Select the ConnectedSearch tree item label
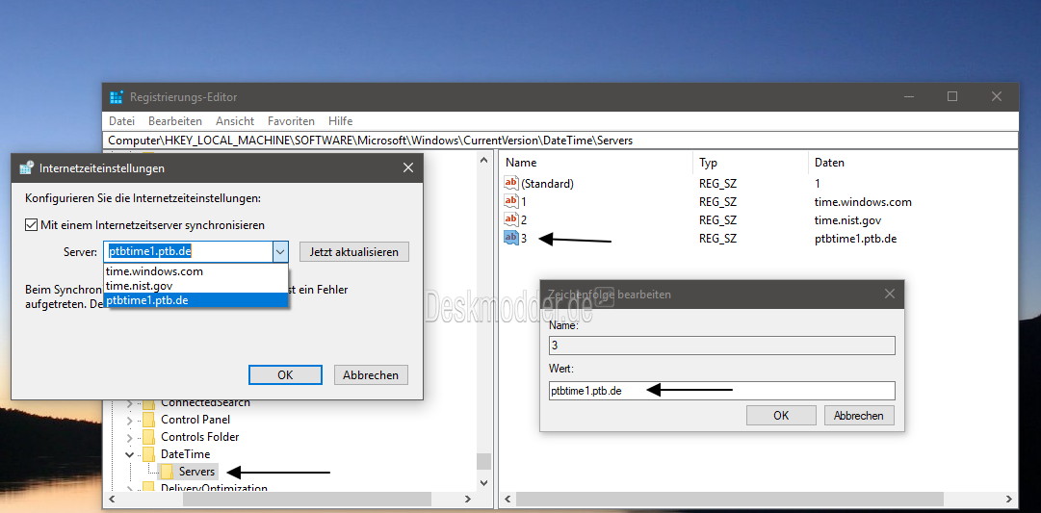This screenshot has height=513, width=1041. click(x=205, y=403)
